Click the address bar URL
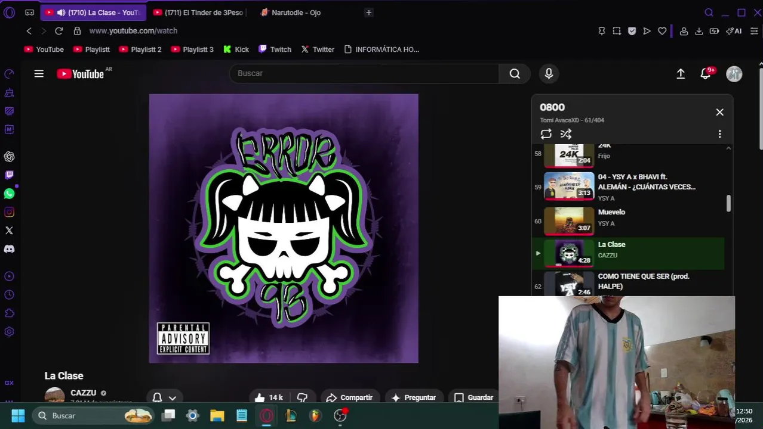Image resolution: width=763 pixels, height=429 pixels. pyautogui.click(x=133, y=31)
